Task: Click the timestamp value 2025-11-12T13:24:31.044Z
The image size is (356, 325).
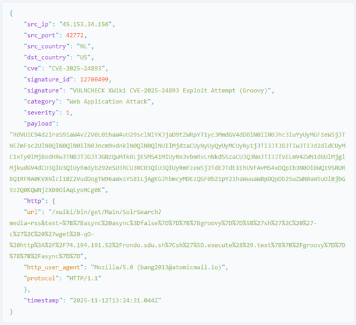Action: pos(116,300)
